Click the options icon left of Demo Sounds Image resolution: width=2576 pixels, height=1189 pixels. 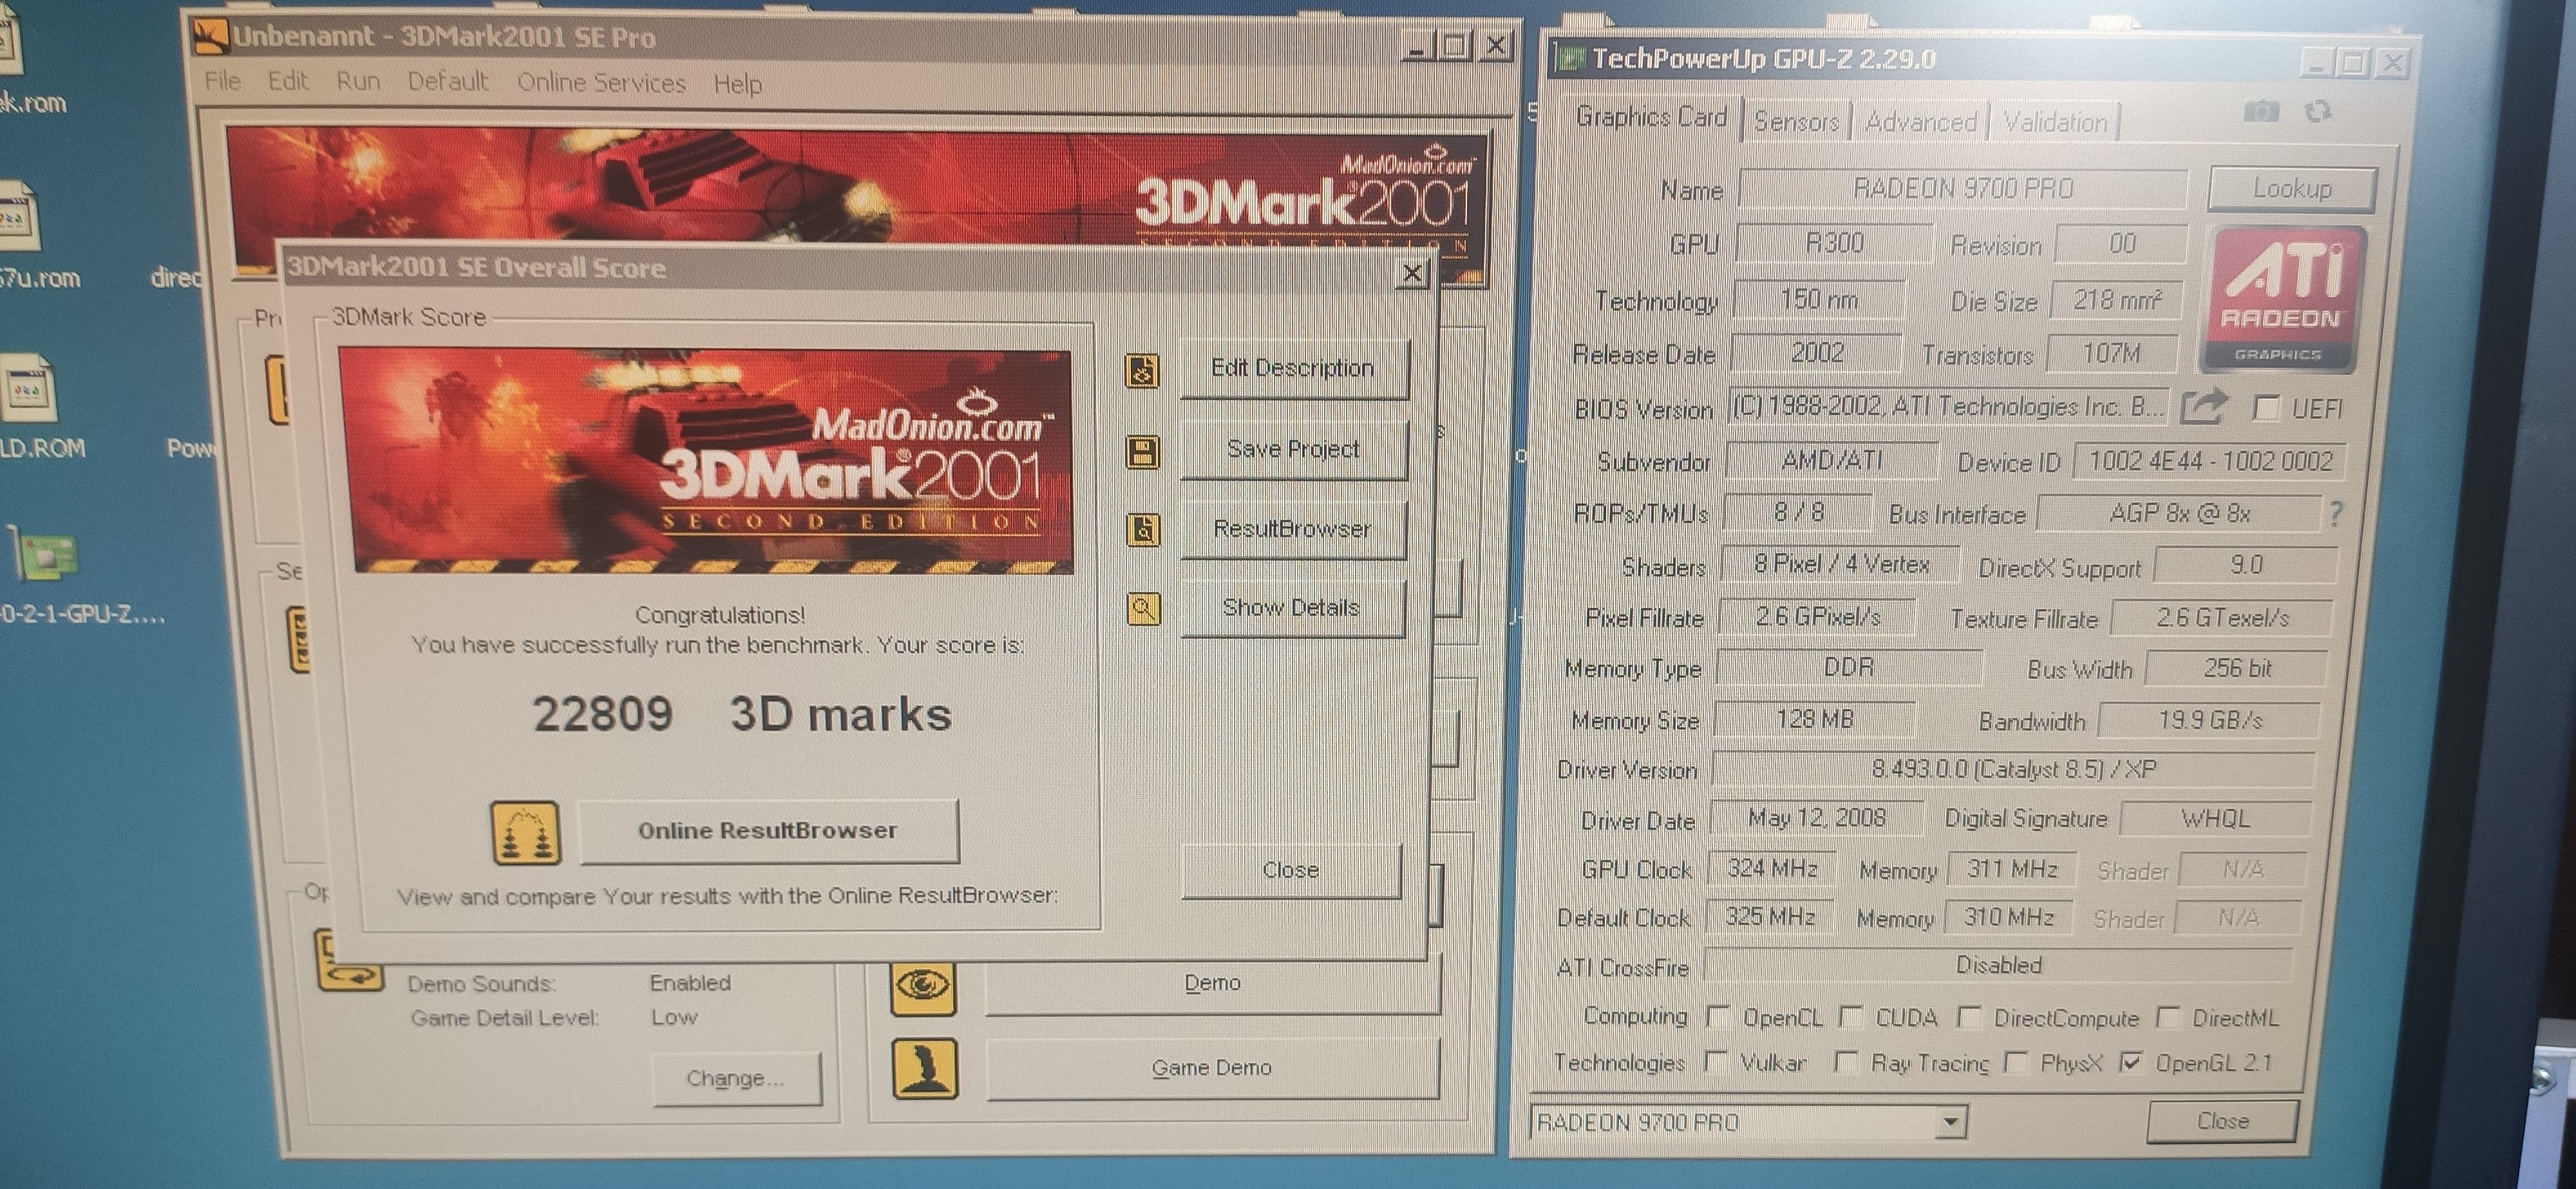[x=349, y=961]
